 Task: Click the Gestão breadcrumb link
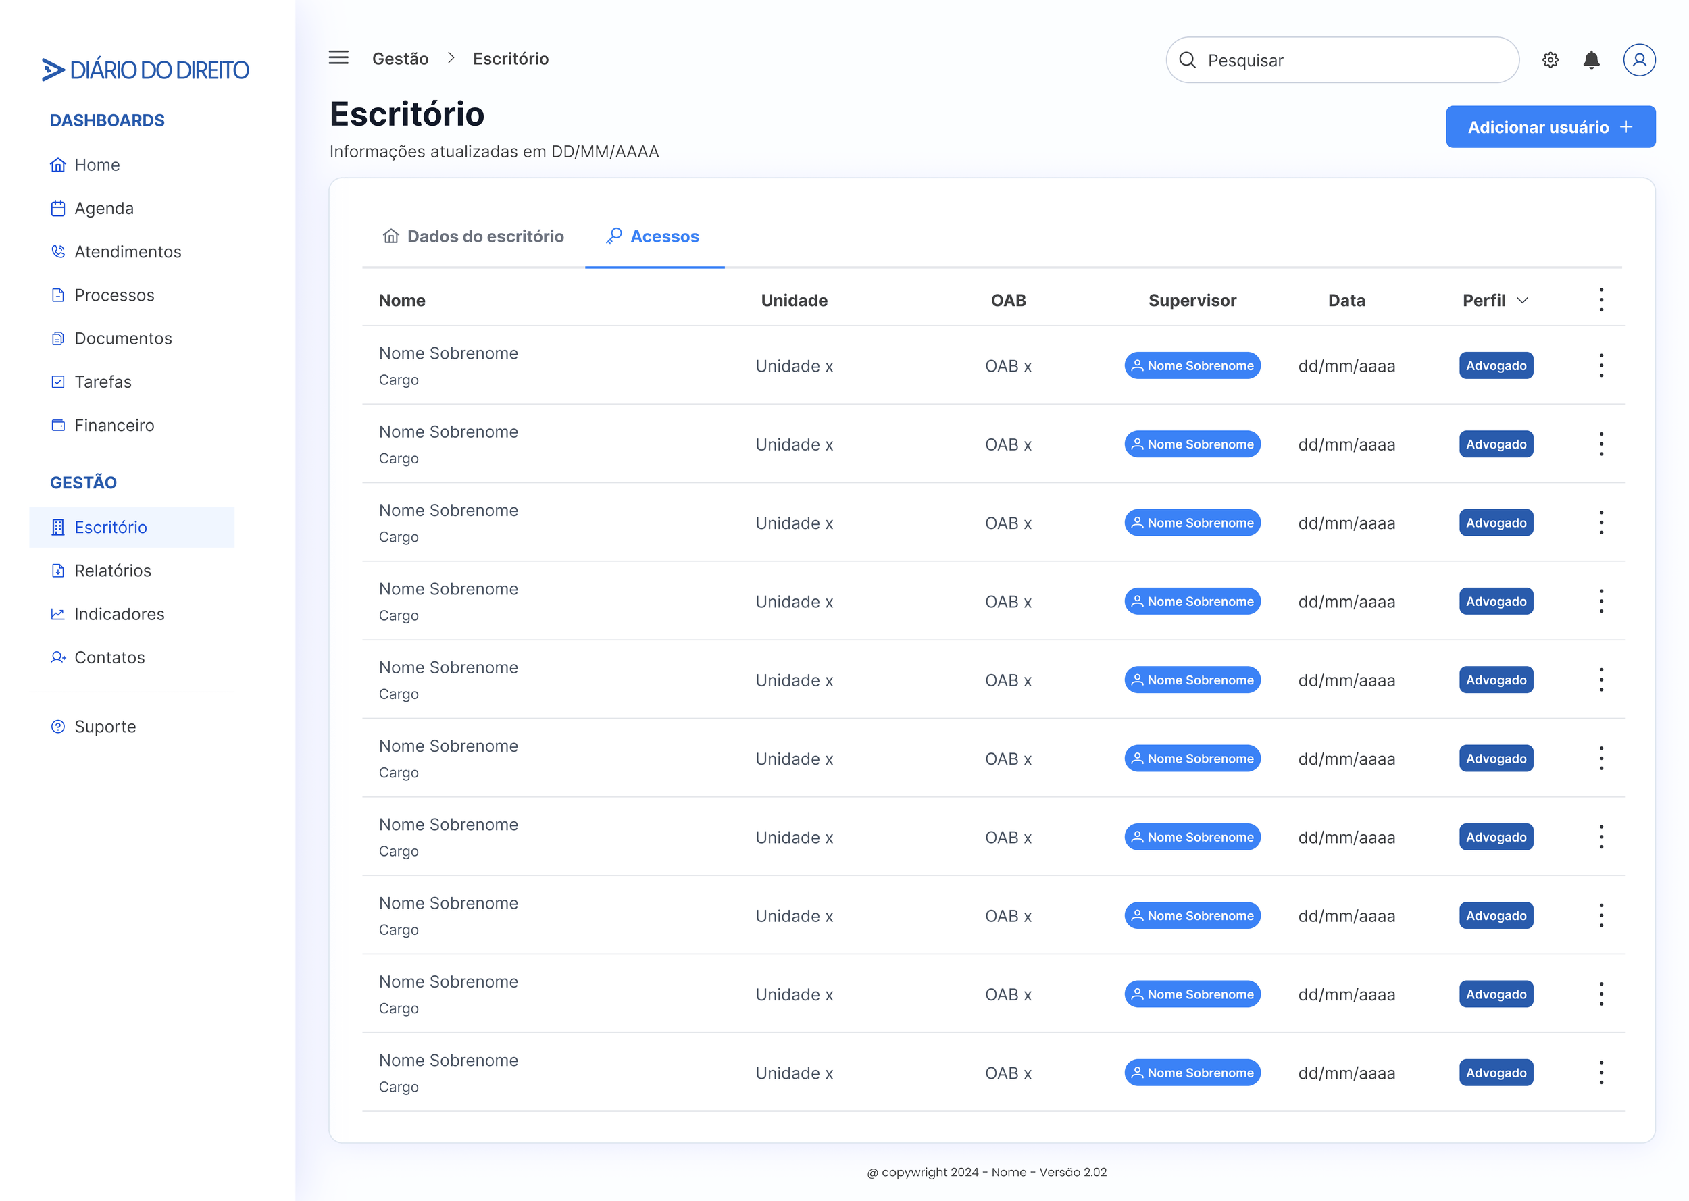pos(400,58)
